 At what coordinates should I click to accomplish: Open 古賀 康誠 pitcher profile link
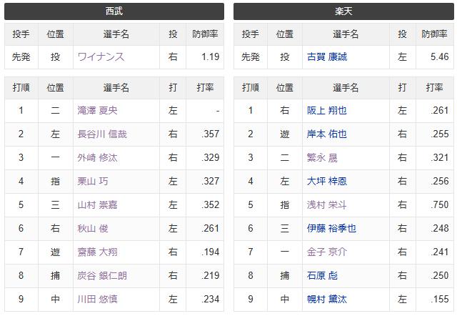(x=327, y=57)
